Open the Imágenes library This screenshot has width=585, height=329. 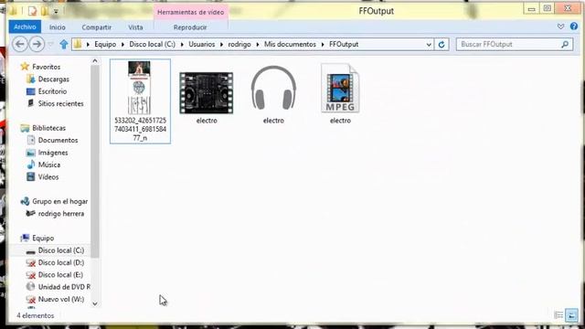tap(53, 153)
